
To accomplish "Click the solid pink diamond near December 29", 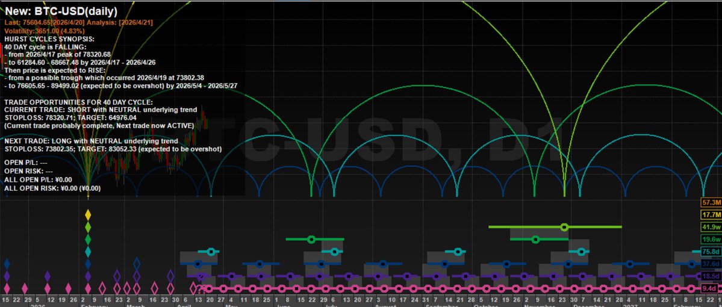I will [25, 288].
